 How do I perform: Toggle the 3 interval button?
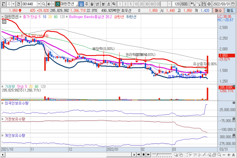tap(125, 4)
